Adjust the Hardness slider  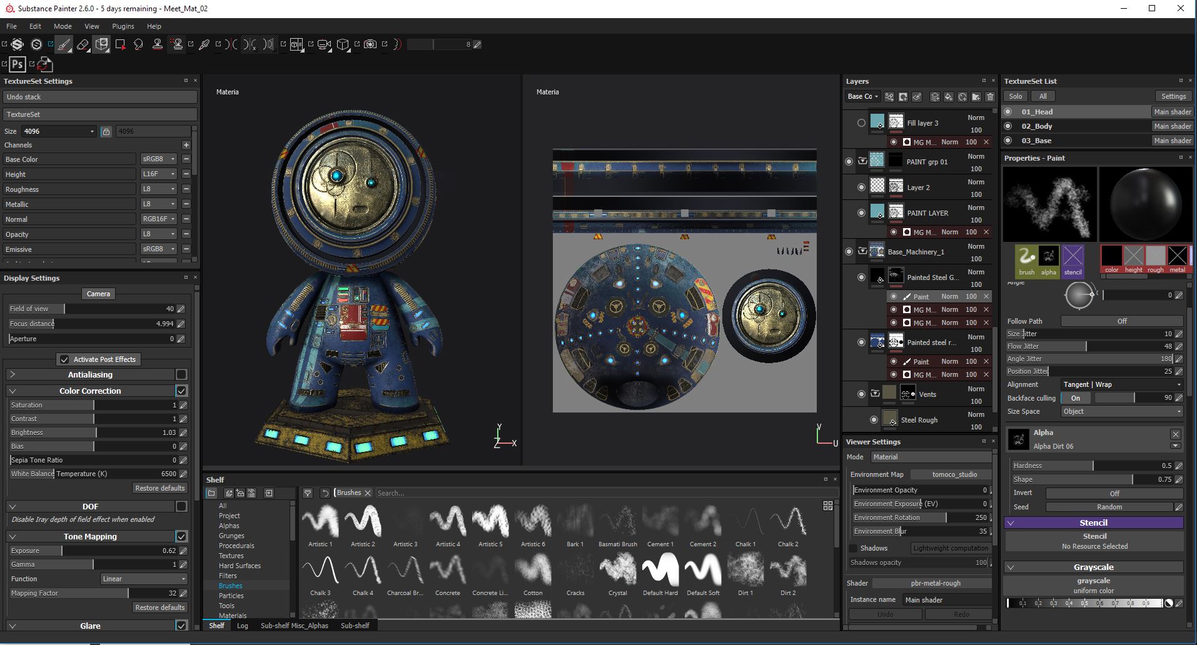pos(1092,466)
